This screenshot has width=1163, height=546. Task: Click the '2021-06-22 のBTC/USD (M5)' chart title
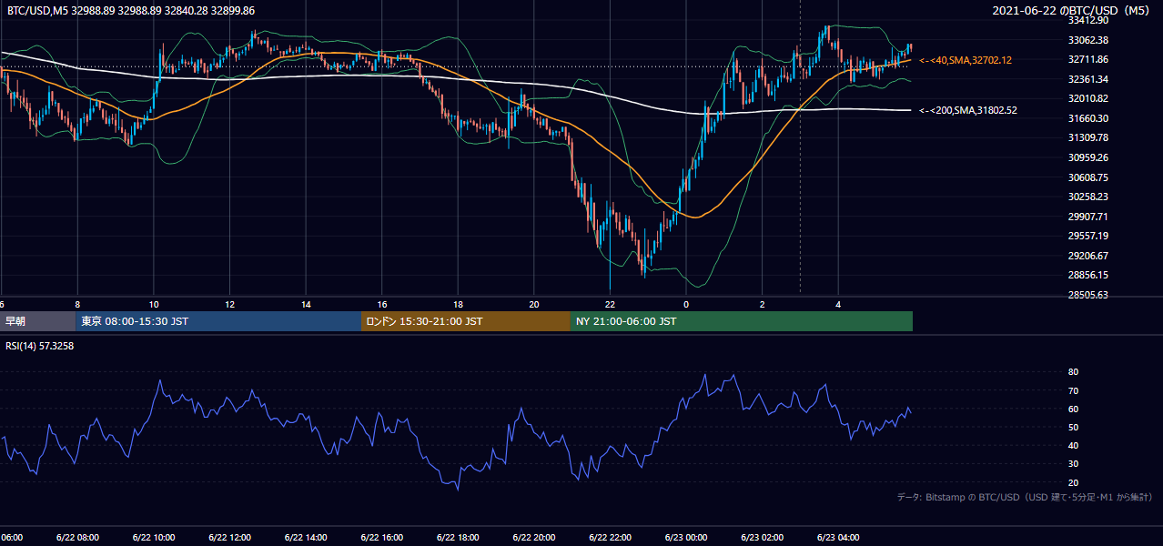pyautogui.click(x=1073, y=10)
